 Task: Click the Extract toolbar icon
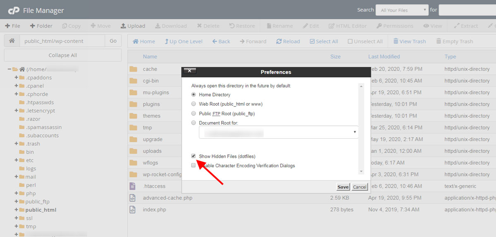pos(457,26)
